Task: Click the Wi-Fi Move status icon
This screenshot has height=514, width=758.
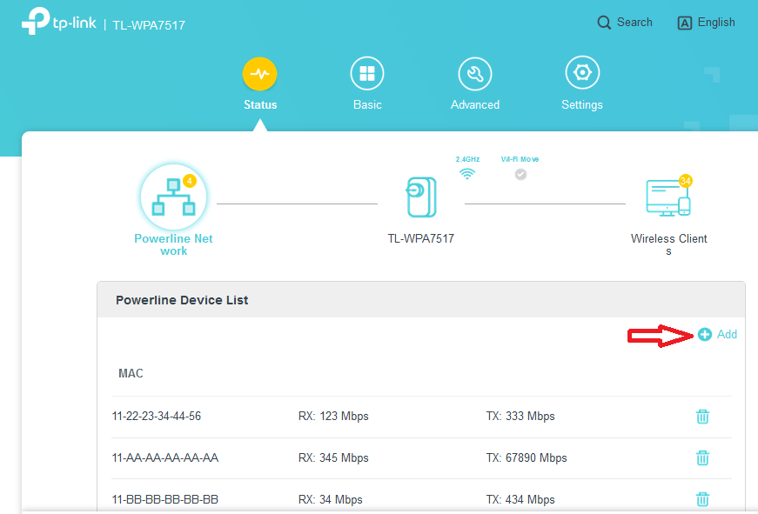Action: coord(520,174)
